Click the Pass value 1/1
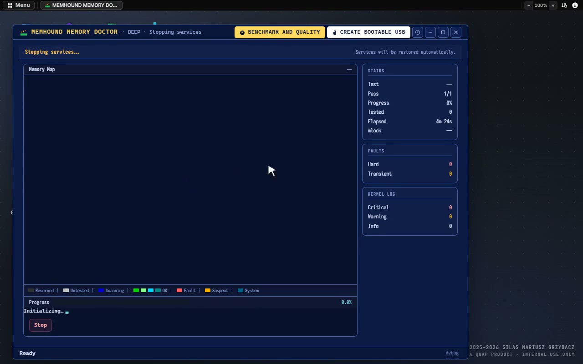Viewport: 583px width, 364px height. 448,94
